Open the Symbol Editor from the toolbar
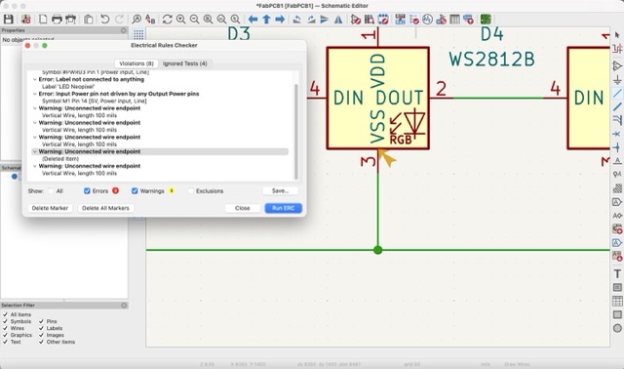This screenshot has width=624, height=369. (356, 20)
